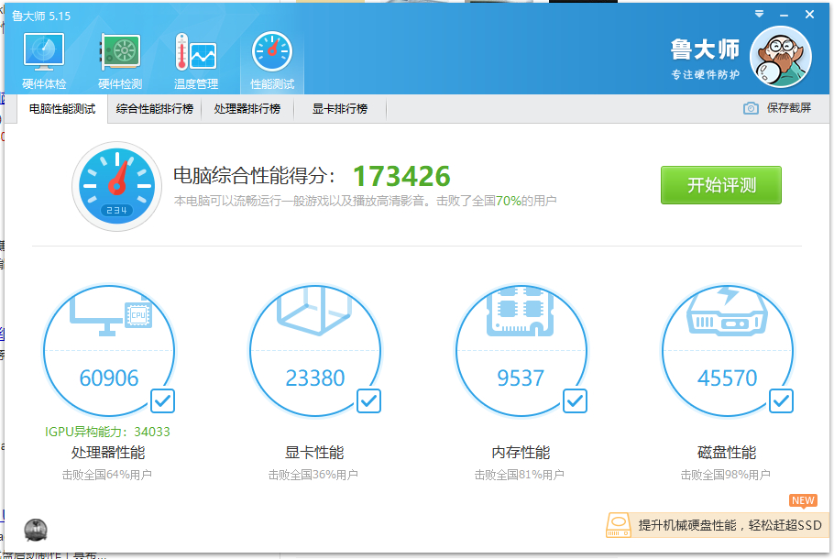834x559 pixels.
Task: Click the 鲁大师 mascot avatar
Action: click(780, 57)
